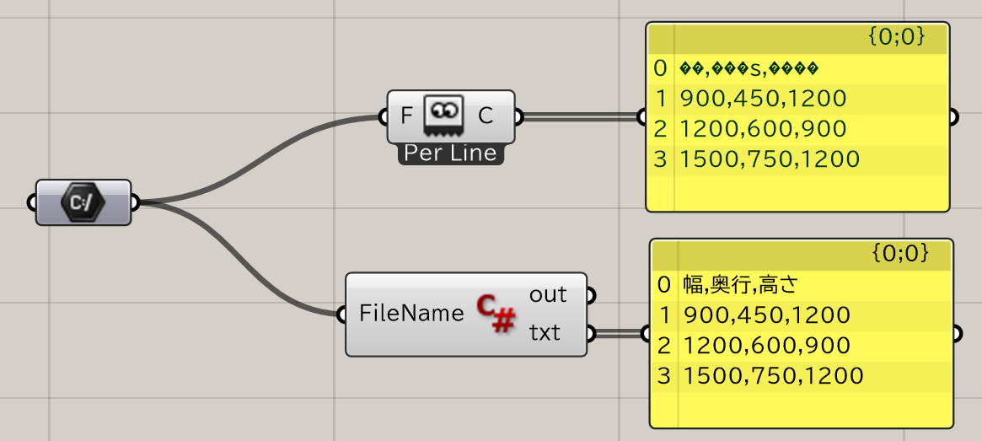The height and width of the screenshot is (441, 982).
Task: Select row 2 1200,600,900 in lower panel
Action: point(802,345)
